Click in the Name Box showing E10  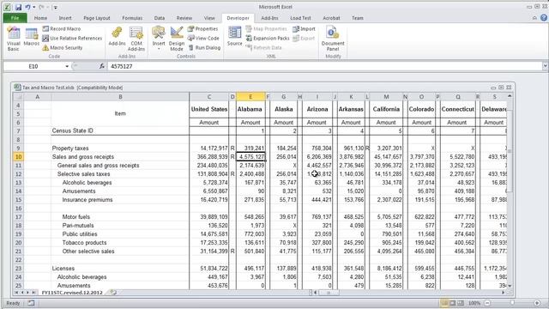[33, 66]
